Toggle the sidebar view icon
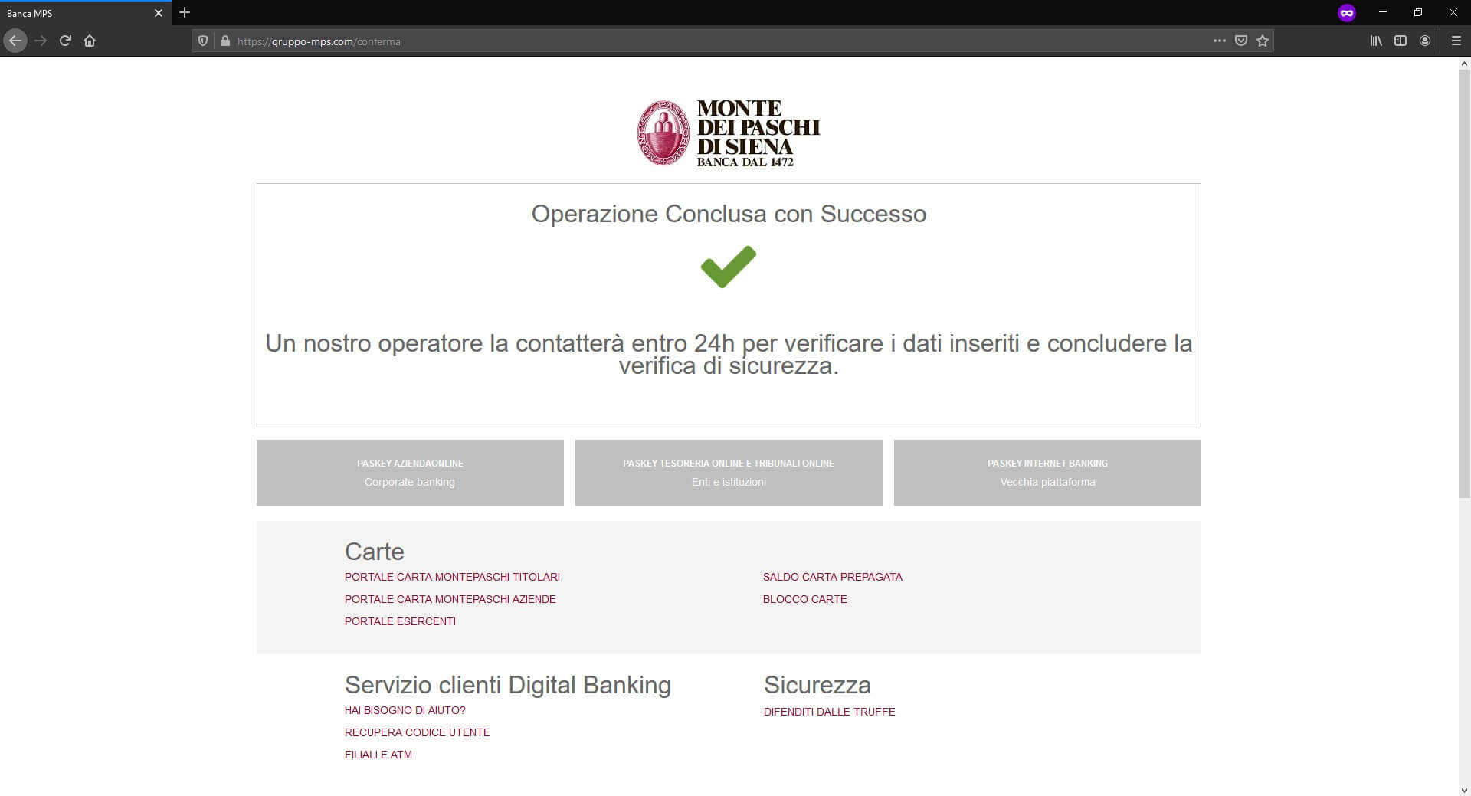 click(x=1401, y=41)
